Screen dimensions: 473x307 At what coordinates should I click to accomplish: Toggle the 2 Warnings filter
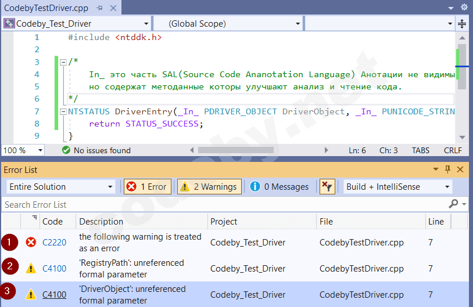[209, 186]
